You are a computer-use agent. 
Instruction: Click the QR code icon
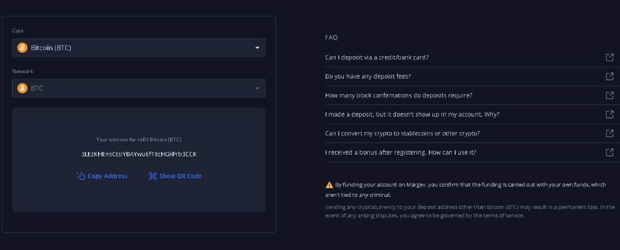(153, 176)
